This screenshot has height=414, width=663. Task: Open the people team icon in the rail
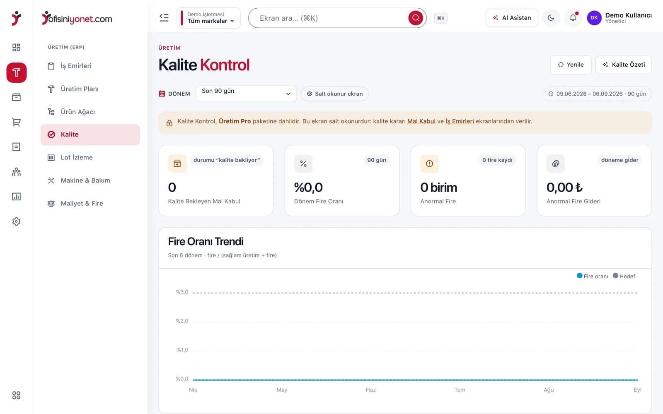tap(16, 172)
